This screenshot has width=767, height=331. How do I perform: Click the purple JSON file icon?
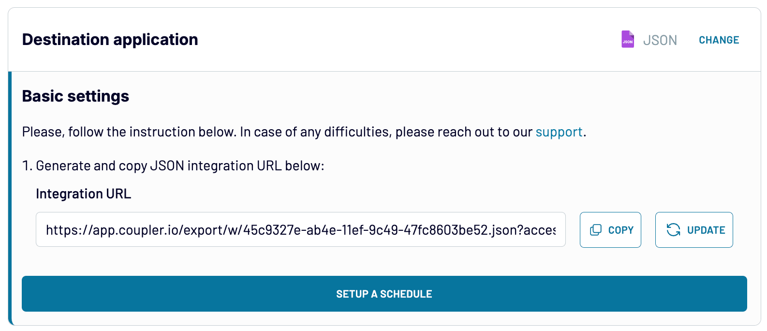[x=628, y=40]
